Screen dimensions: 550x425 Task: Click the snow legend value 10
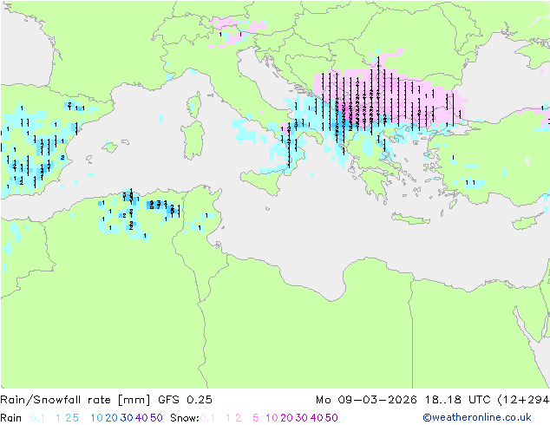click(x=272, y=418)
